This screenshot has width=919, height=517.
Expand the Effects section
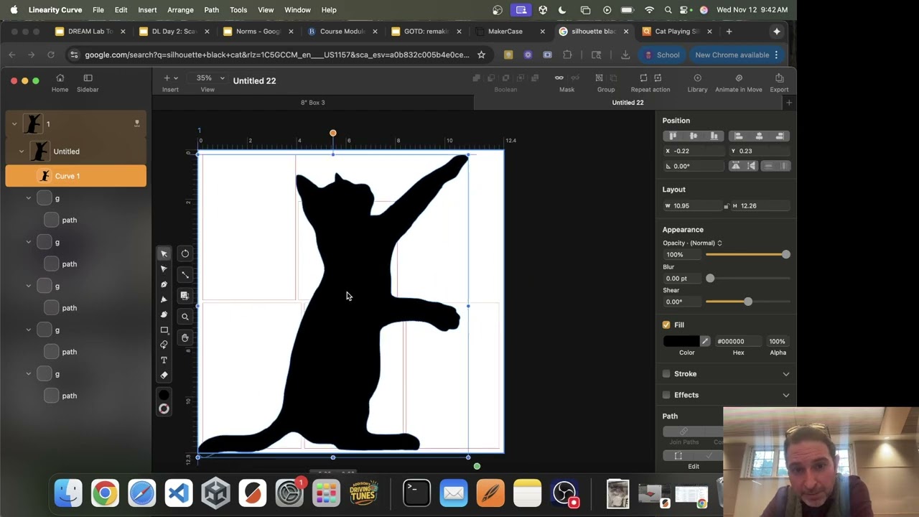pyautogui.click(x=785, y=395)
